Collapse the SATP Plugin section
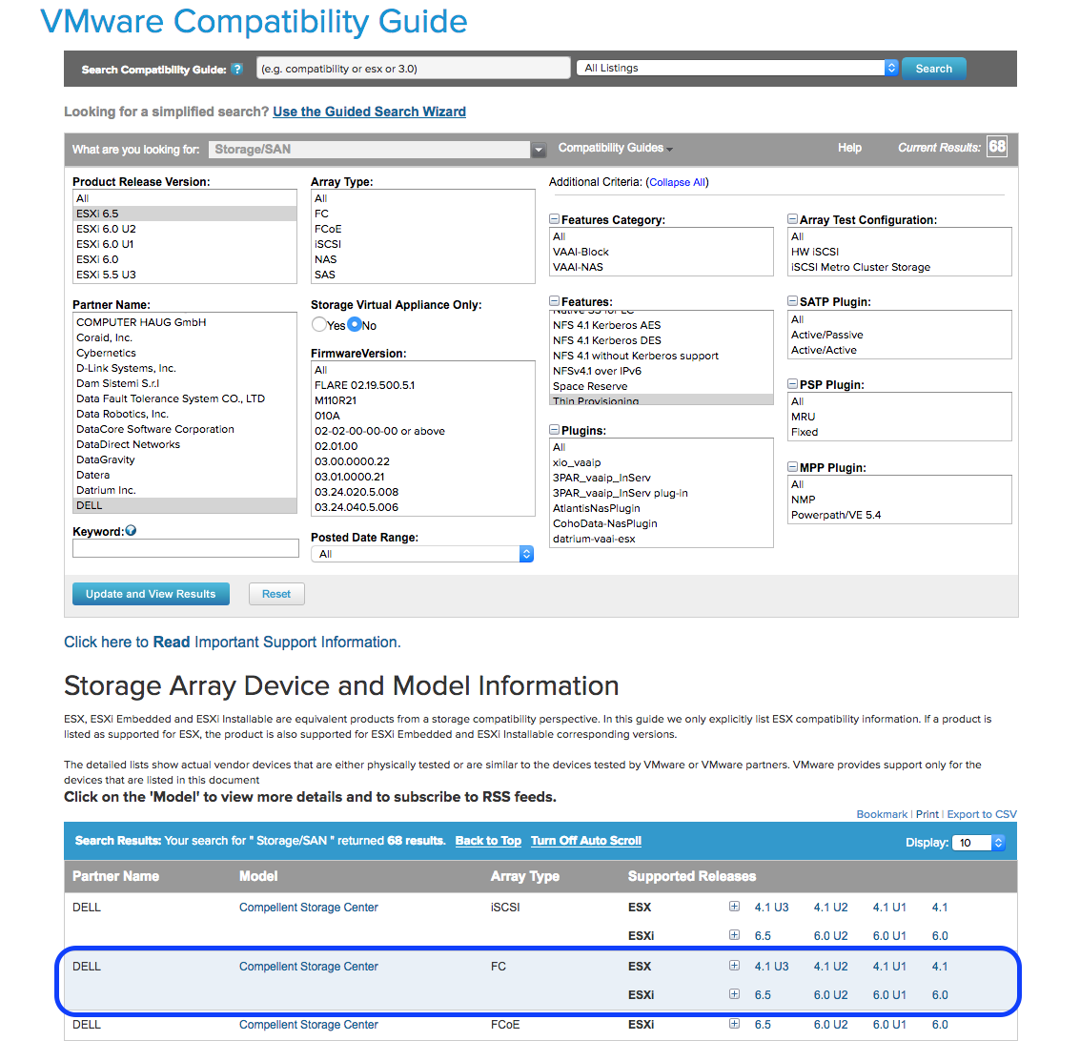This screenshot has width=1080, height=1041. [792, 301]
